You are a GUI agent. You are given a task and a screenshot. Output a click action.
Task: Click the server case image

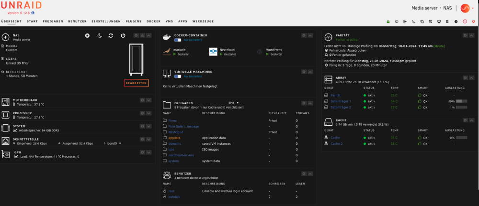[x=136, y=60]
